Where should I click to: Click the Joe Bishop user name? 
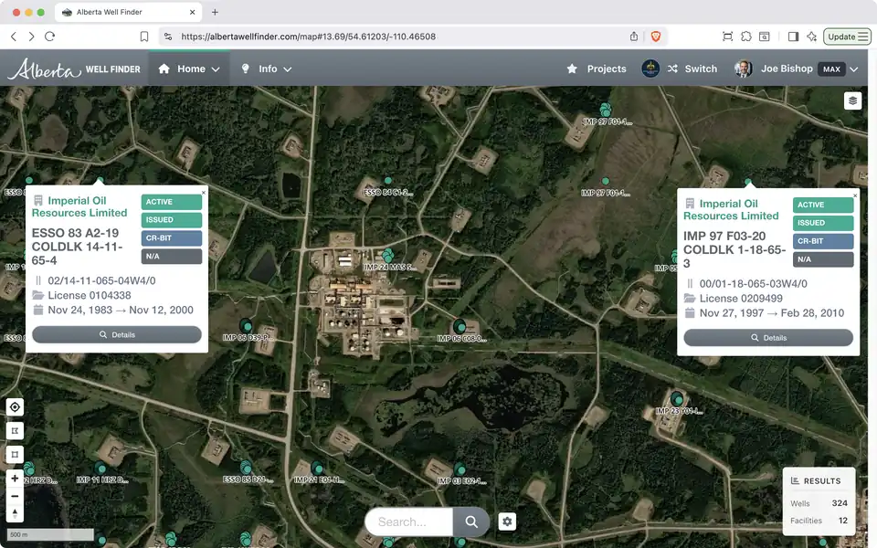pyautogui.click(x=787, y=68)
